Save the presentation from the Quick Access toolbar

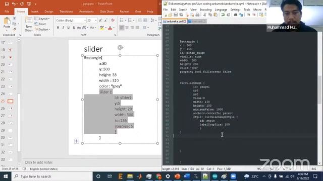(7, 4)
